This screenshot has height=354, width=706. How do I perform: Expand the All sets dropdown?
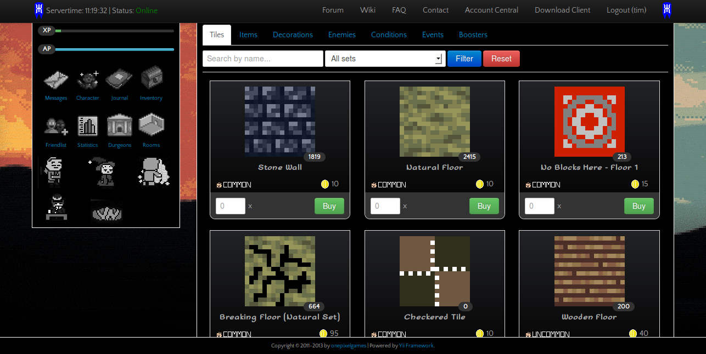point(385,59)
